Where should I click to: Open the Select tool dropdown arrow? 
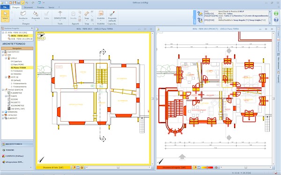5,21
